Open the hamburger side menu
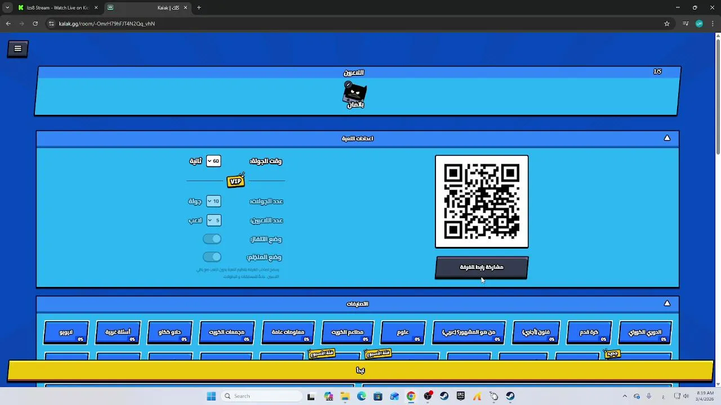Viewport: 721px width, 405px height. click(17, 49)
